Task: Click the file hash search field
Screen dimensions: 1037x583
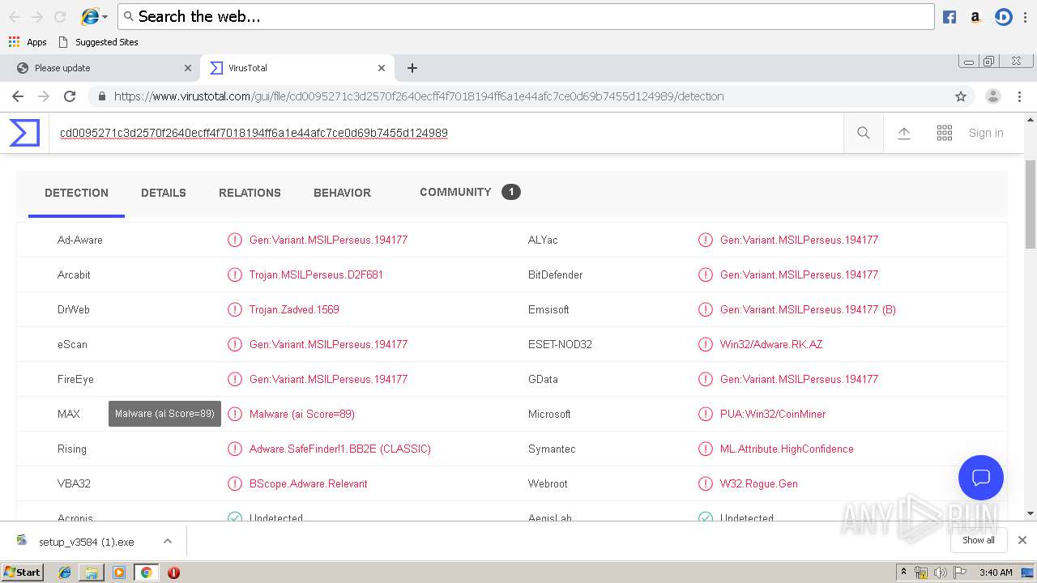Action: click(446, 133)
